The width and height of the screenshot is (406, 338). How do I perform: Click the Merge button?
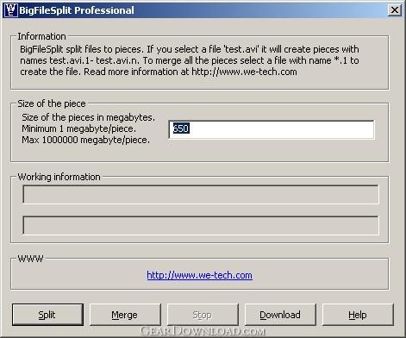(125, 315)
